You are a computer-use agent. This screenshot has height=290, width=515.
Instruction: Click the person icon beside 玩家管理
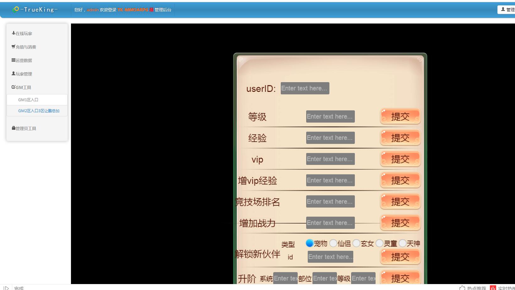[x=14, y=73]
